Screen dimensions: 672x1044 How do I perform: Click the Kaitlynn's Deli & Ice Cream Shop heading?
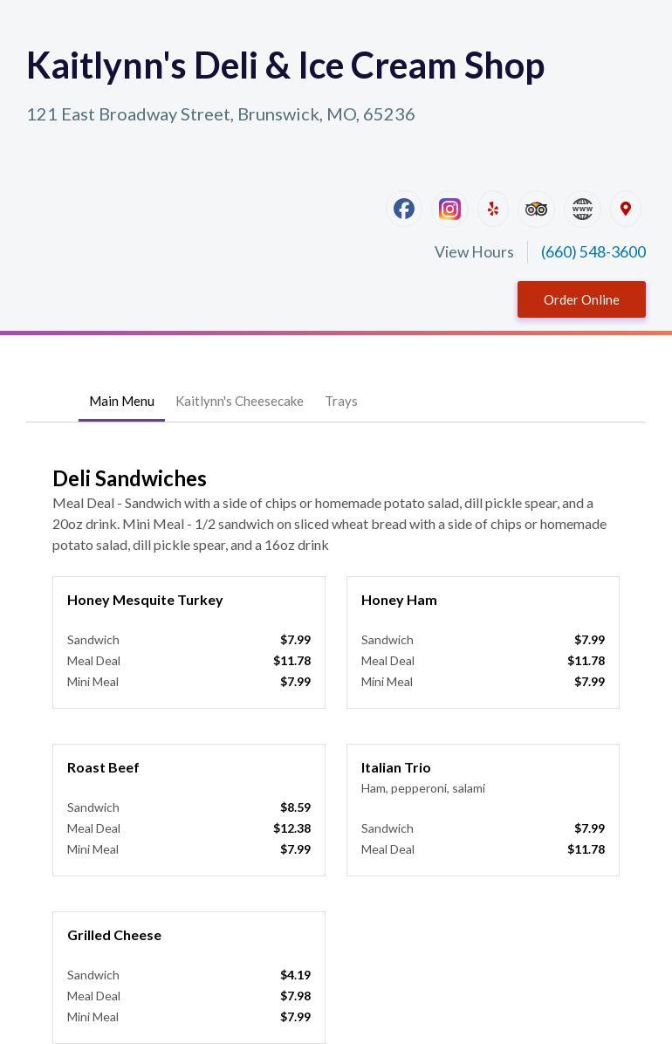tap(285, 65)
